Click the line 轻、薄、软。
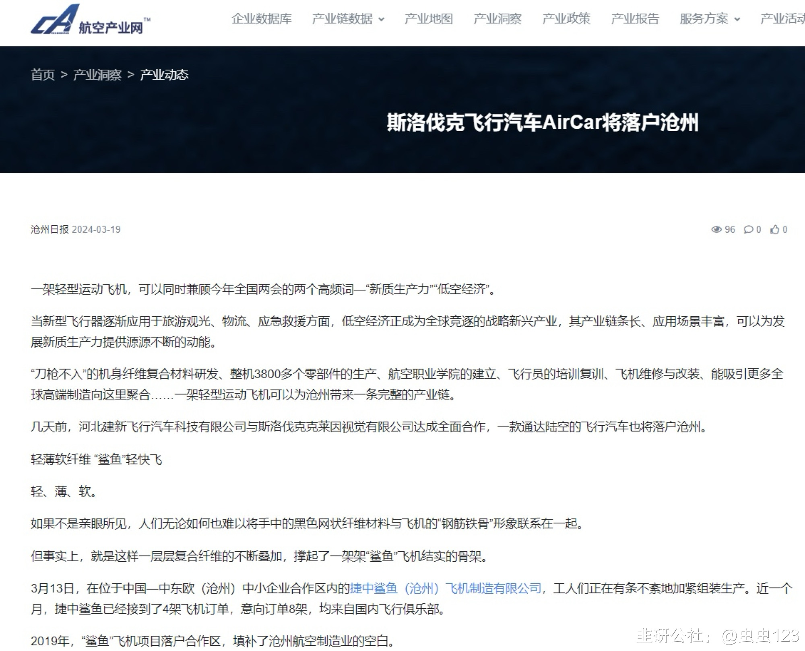805x651 pixels. click(x=64, y=491)
